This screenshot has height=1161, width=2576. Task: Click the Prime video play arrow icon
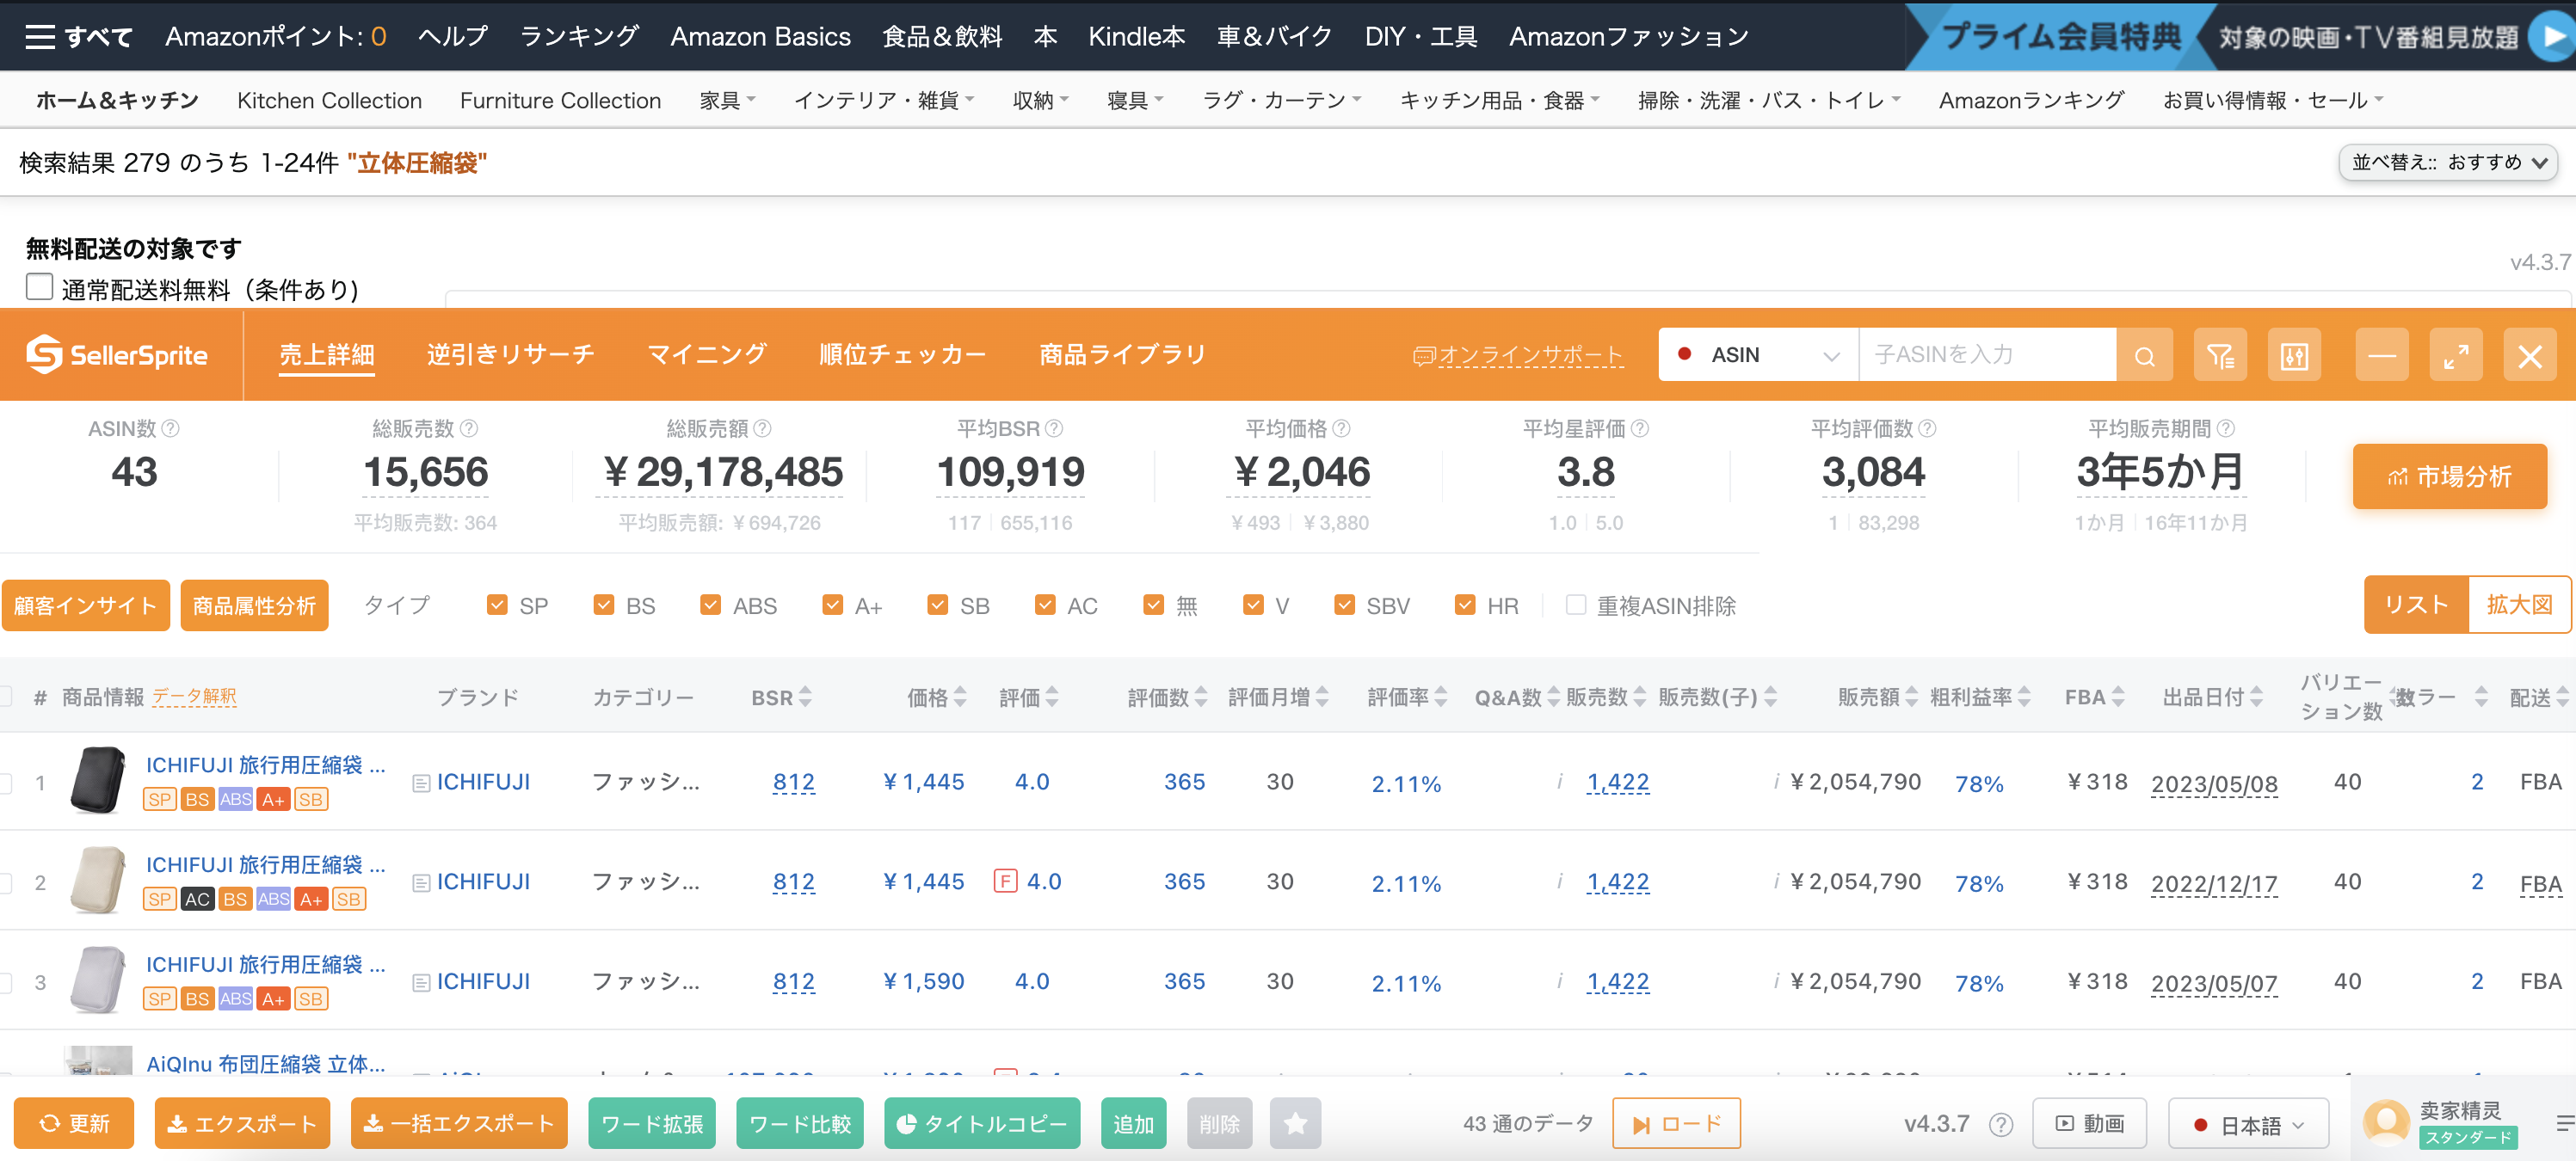[x=2553, y=36]
